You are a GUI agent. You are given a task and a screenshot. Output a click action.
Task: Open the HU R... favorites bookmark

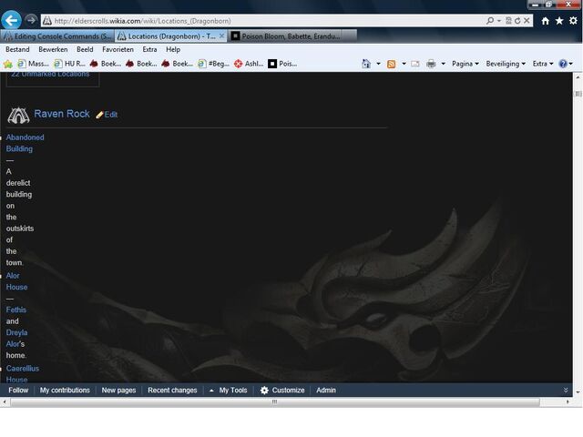70,64
